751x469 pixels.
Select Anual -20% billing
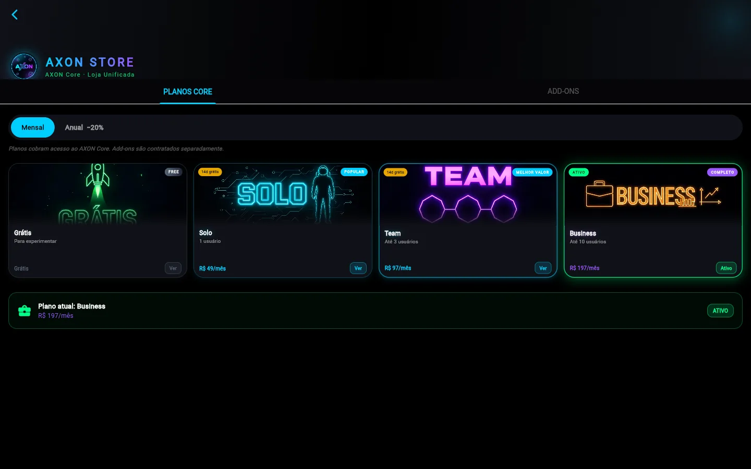84,128
